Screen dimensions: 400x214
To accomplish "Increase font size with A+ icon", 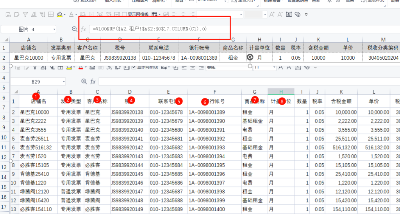I will (272, 14).
